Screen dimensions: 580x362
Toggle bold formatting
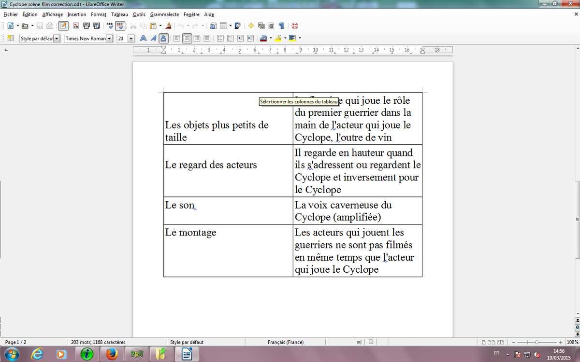pyautogui.click(x=143, y=38)
